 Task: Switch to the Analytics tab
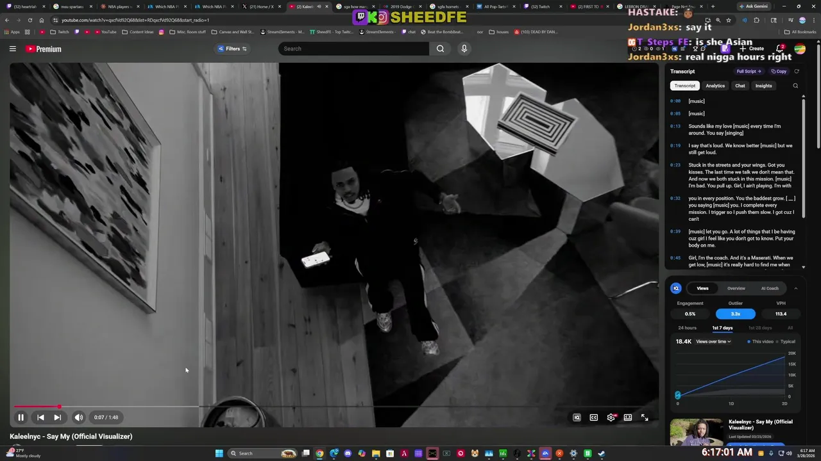[x=715, y=86]
